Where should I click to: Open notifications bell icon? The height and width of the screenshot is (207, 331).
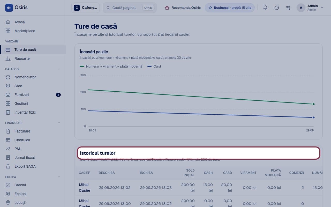pyautogui.click(x=265, y=8)
